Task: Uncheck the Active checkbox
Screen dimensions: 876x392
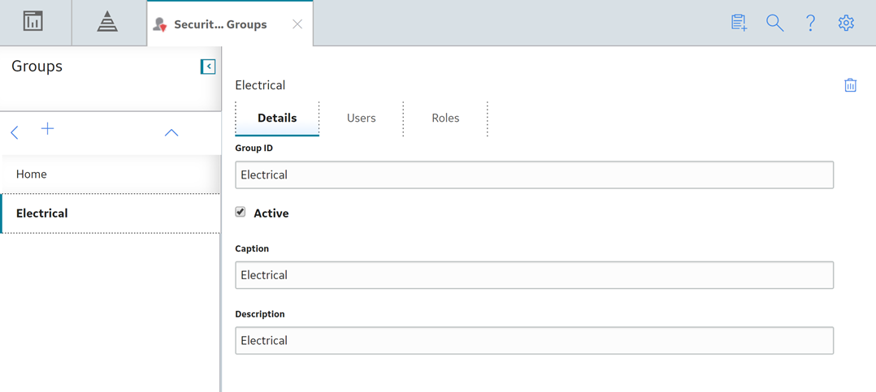Action: click(x=241, y=212)
